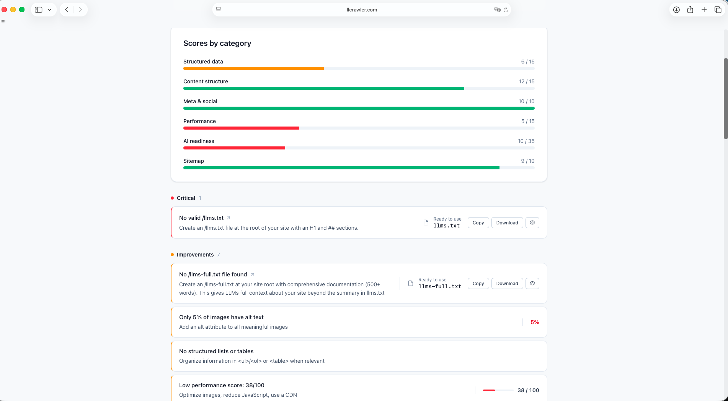Copy the llms.txt file contents
Viewport: 728px width, 401px height.
coord(478,222)
